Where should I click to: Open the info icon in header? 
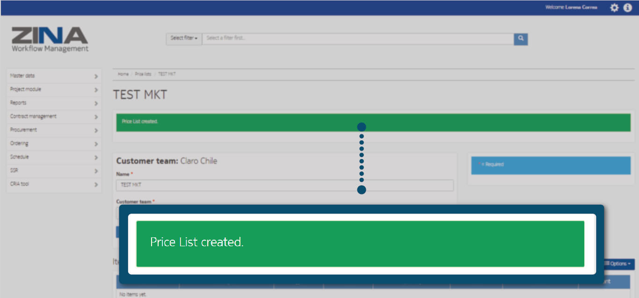(628, 8)
